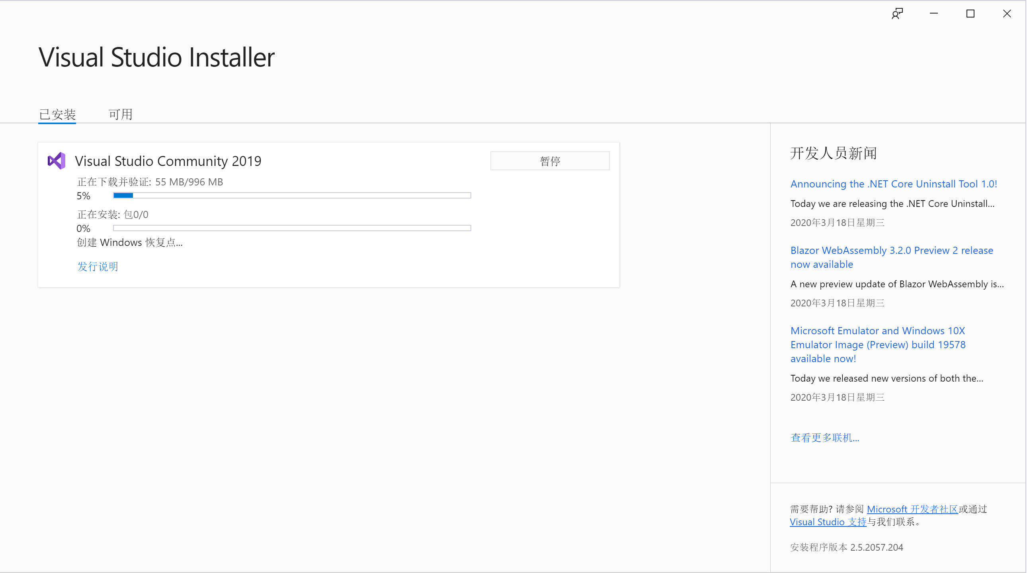Click the Blazor WebAssembly preview summary text
This screenshot has width=1027, height=573.
(897, 284)
